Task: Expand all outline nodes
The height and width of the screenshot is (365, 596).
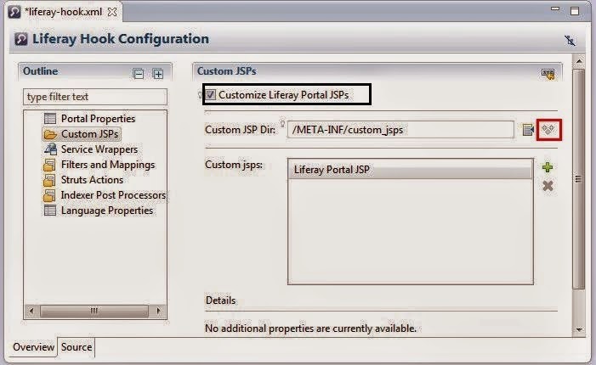Action: (x=158, y=73)
